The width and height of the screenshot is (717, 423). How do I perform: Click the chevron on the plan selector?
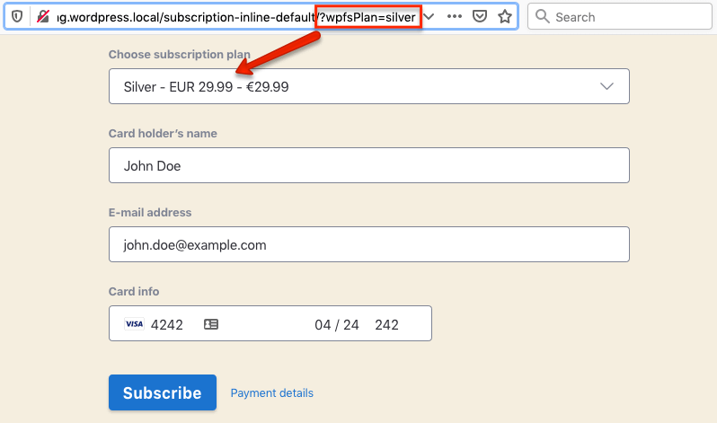[x=606, y=87]
